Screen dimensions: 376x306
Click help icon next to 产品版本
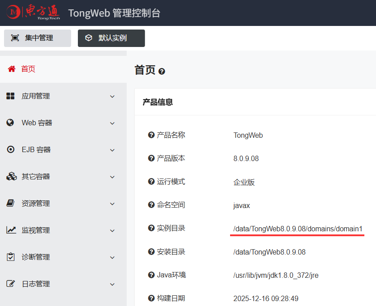[x=151, y=158]
